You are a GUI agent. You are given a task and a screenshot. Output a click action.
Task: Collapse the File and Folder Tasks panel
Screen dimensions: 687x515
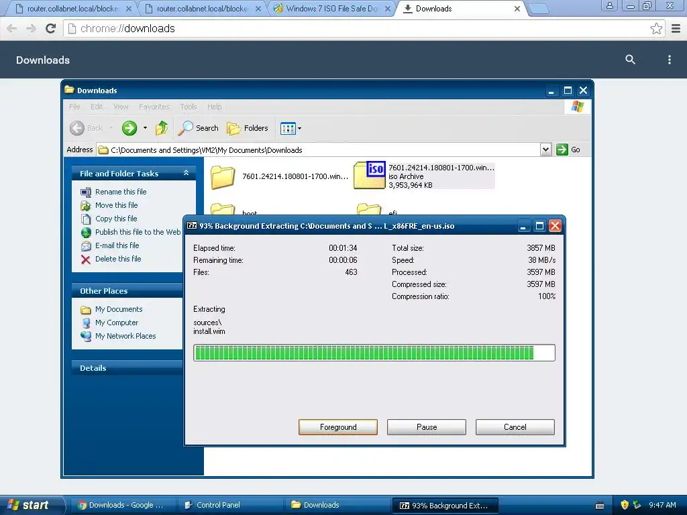tap(187, 173)
